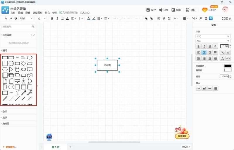Toggle italic in right text panel

204,46
